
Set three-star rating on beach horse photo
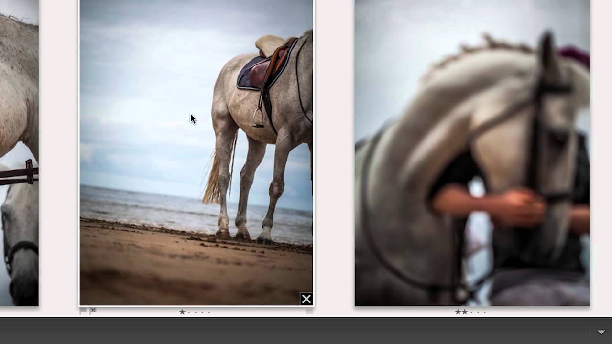pyautogui.click(x=196, y=312)
